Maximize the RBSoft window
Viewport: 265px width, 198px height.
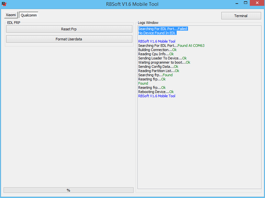245,3
